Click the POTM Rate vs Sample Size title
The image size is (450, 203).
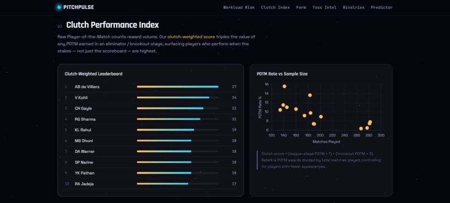pos(282,74)
